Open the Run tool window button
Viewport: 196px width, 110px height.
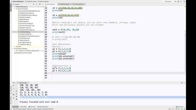15,107
